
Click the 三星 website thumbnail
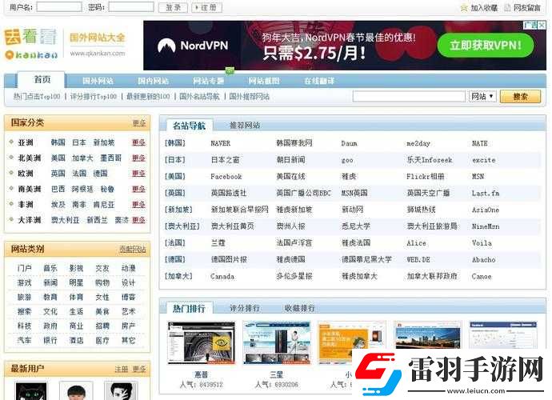pyautogui.click(x=277, y=342)
